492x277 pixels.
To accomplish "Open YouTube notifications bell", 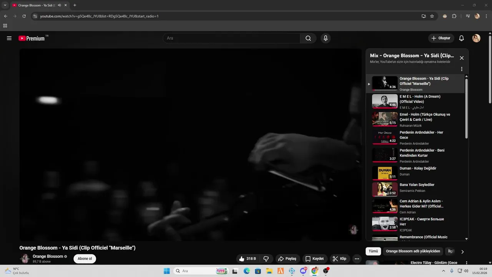I will tap(462, 38).
